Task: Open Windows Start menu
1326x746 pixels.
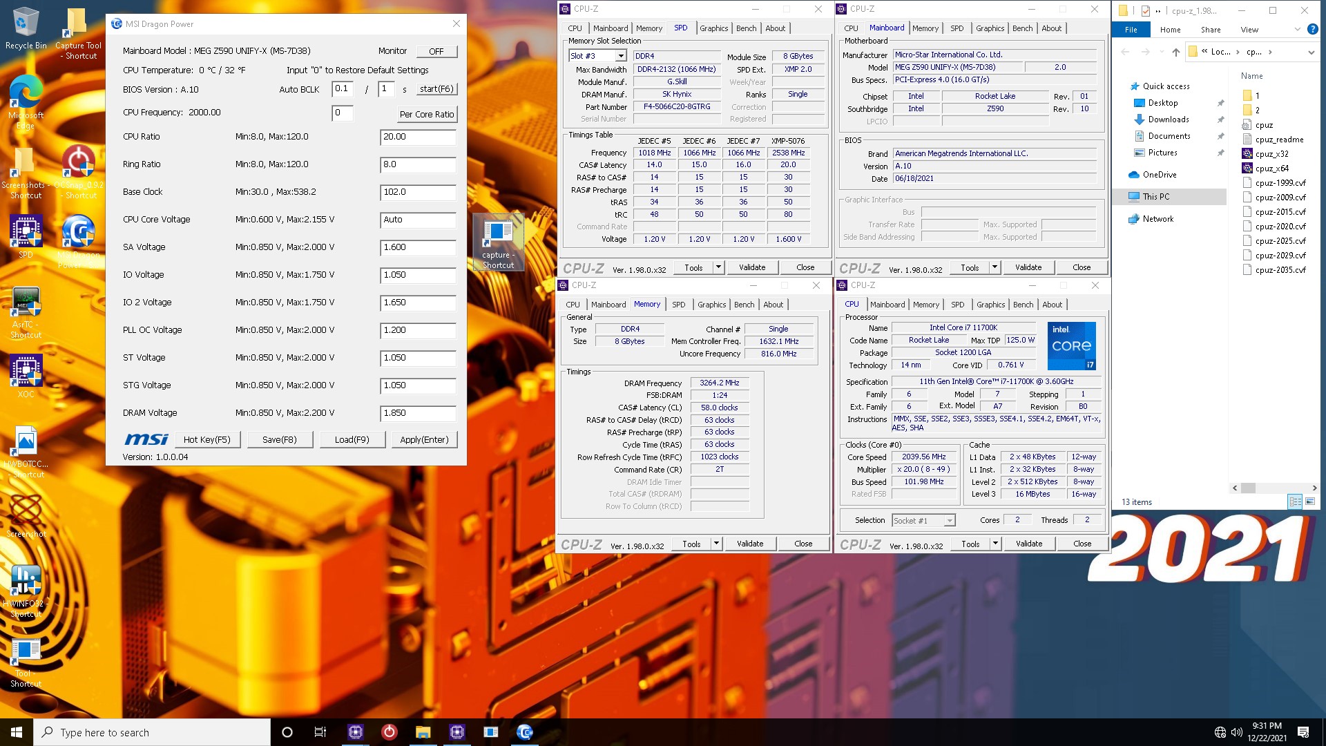Action: pos(17,732)
